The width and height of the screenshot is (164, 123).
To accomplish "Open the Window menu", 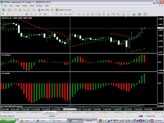I will (x=39, y=6).
